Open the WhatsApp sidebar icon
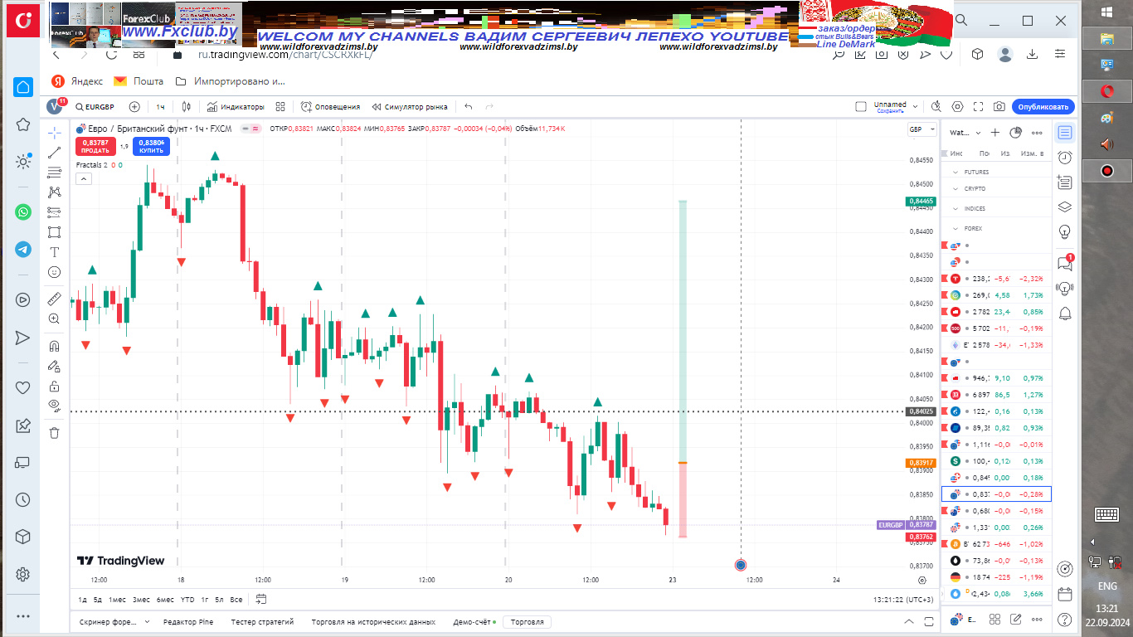The image size is (1133, 637). pyautogui.click(x=23, y=212)
